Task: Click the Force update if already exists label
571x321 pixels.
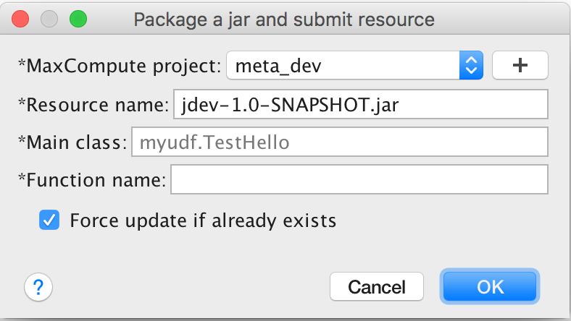Action: [203, 221]
